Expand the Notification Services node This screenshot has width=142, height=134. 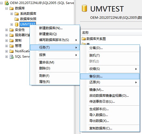pos(6,51)
